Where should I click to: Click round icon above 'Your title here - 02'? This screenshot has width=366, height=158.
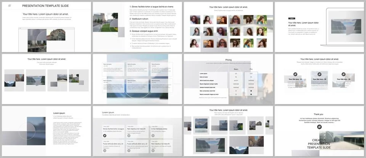(x=319, y=74)
